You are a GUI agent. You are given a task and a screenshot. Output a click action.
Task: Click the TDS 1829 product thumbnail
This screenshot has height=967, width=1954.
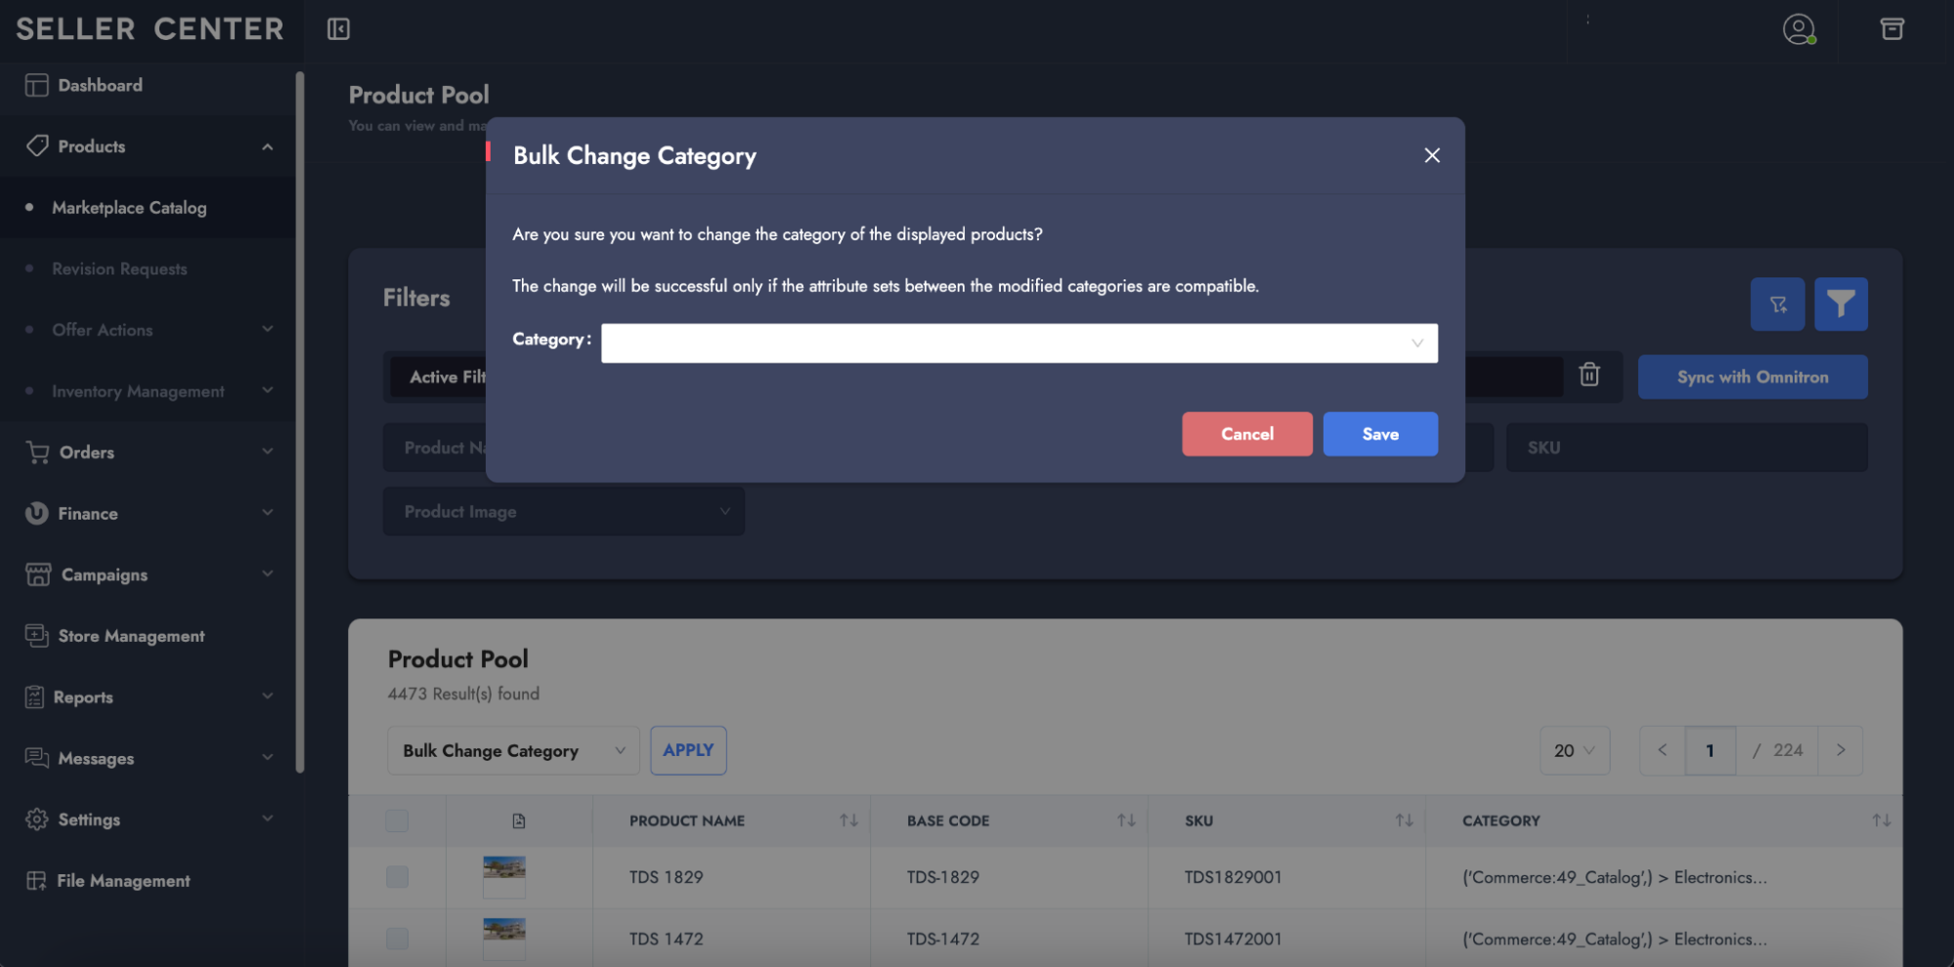click(504, 875)
